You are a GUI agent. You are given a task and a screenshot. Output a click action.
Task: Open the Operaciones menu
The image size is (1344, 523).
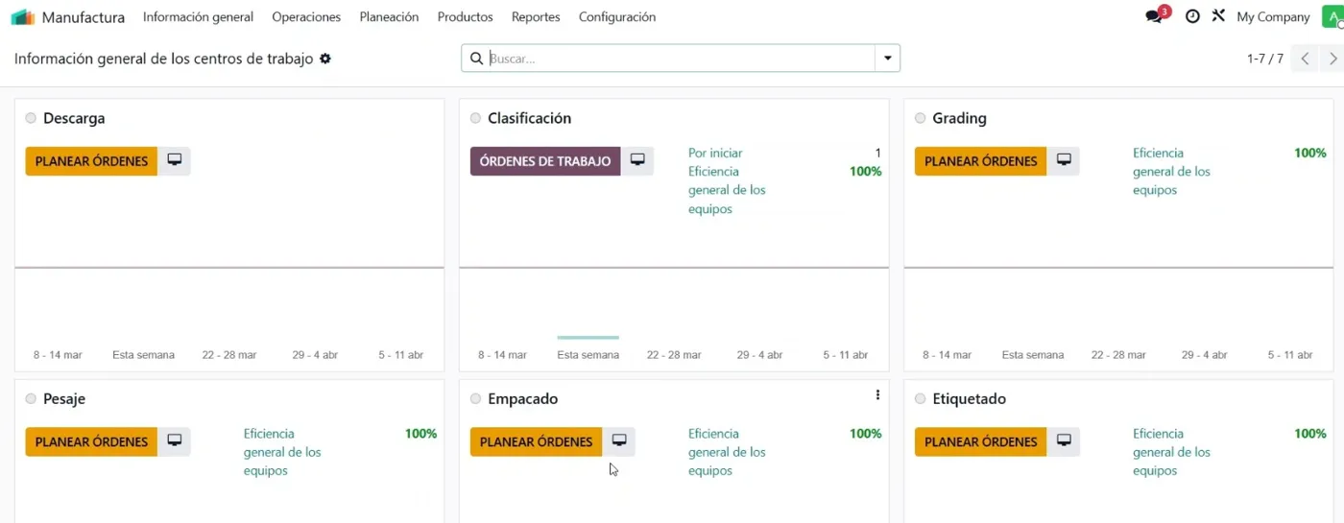306,17
